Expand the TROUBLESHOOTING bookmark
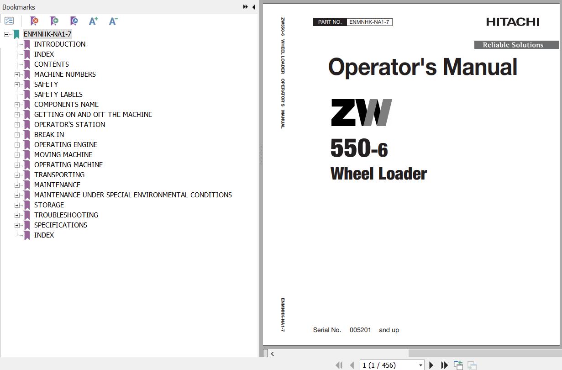Image resolution: width=562 pixels, height=370 pixels. [x=17, y=215]
